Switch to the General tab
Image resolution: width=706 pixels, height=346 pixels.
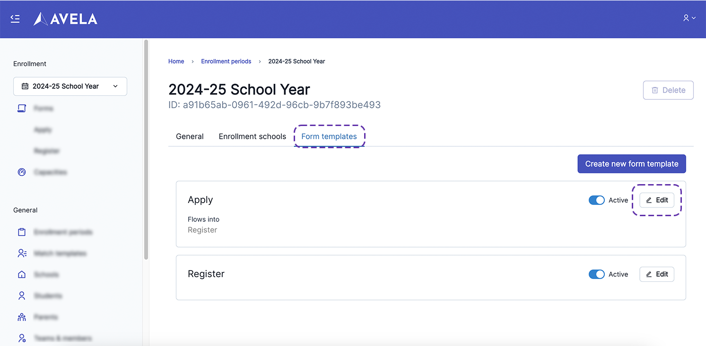tap(190, 136)
